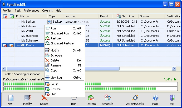Click the Exit door icon

click(172, 98)
